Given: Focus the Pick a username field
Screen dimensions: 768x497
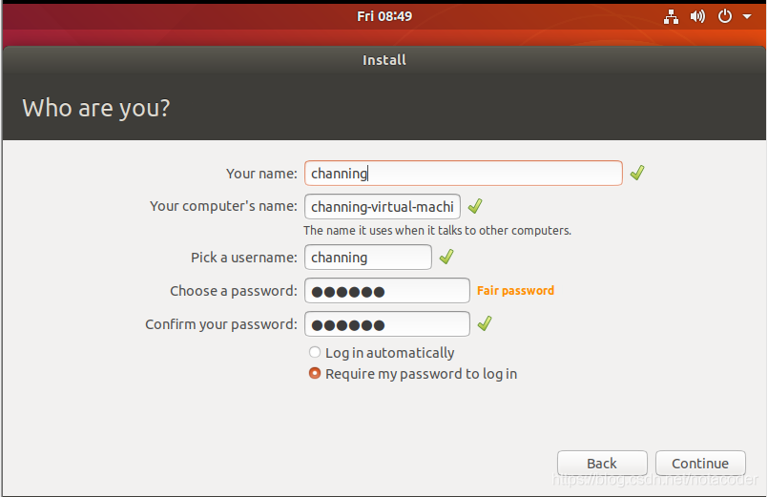Looking at the screenshot, I should coord(368,257).
